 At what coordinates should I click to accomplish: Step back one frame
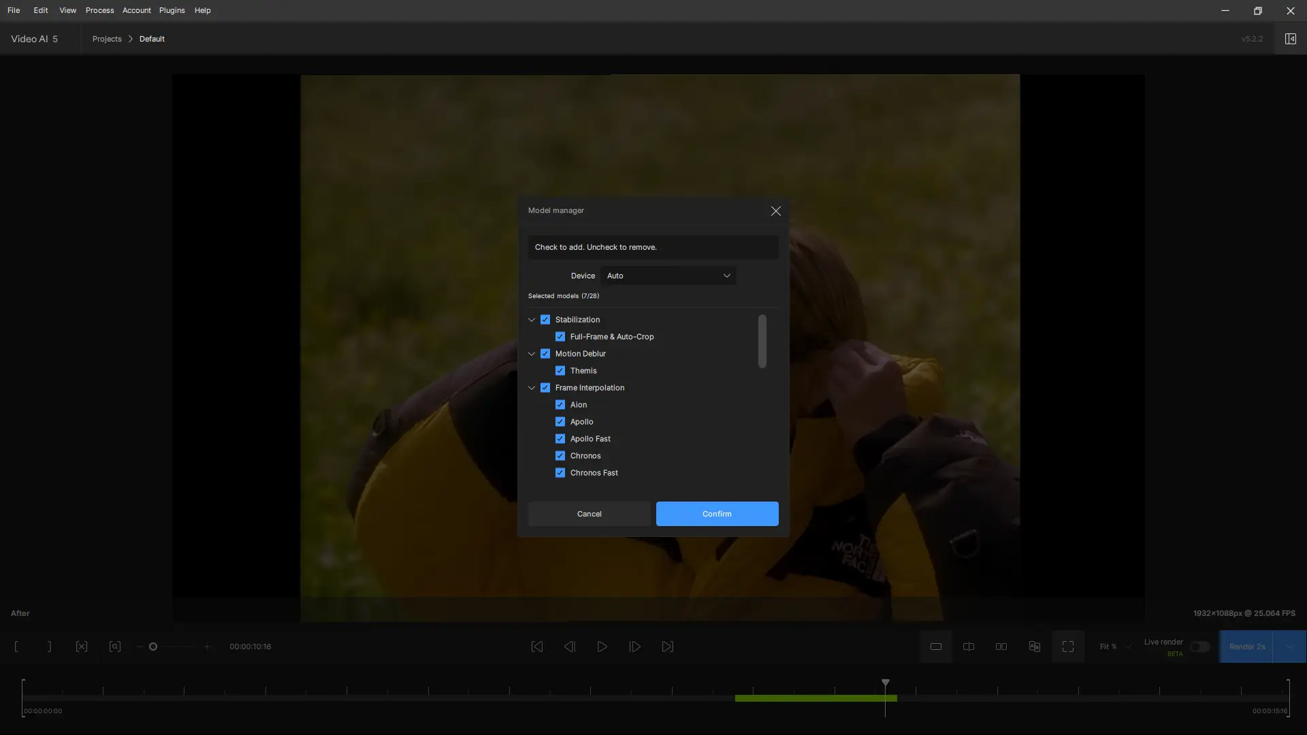570,647
